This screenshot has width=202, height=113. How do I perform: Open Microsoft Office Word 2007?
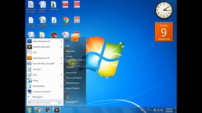(x=45, y=64)
